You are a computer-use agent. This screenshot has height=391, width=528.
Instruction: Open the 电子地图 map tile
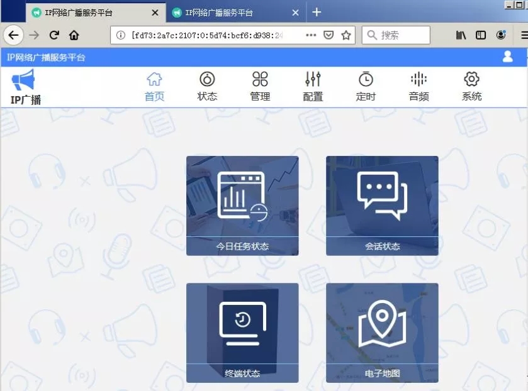coord(382,333)
